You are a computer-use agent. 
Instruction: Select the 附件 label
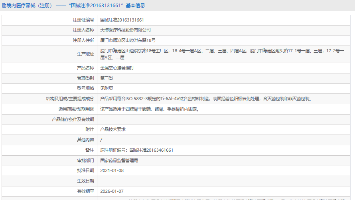click(x=90, y=130)
